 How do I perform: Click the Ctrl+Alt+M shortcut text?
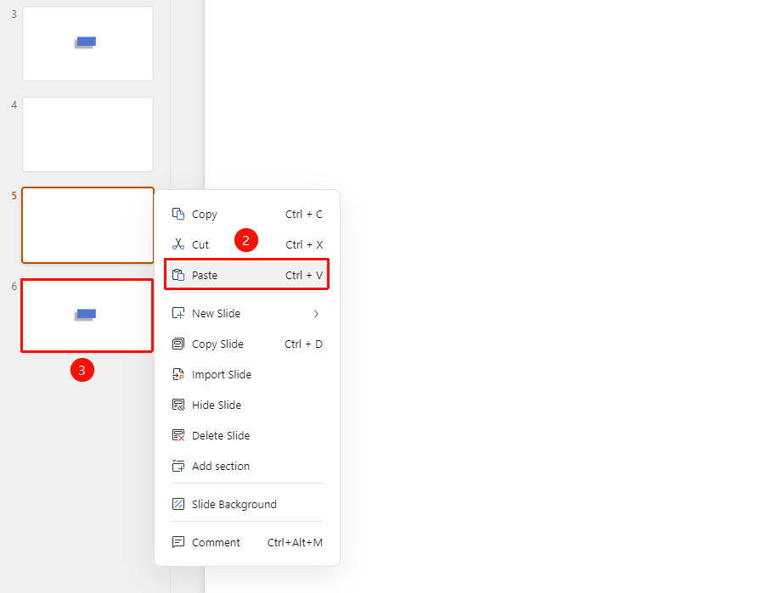point(295,542)
